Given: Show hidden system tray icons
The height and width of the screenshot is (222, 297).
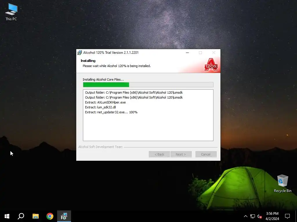Looking at the screenshot, I should (x=245, y=216).
